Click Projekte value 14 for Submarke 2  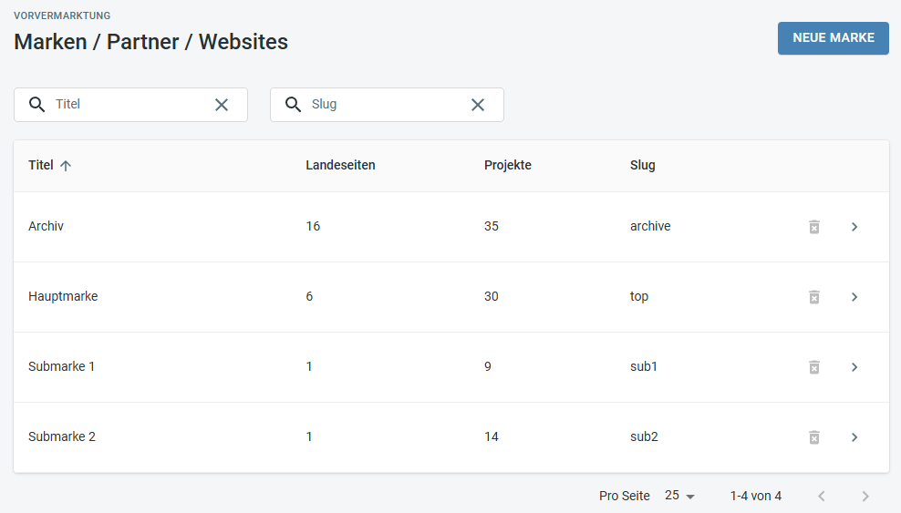pos(492,436)
